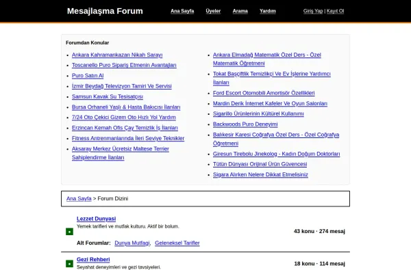Open Toscanello Puro Sipariş Etmenin Avantajları topic
The width and height of the screenshot is (411, 270).
coord(124,65)
